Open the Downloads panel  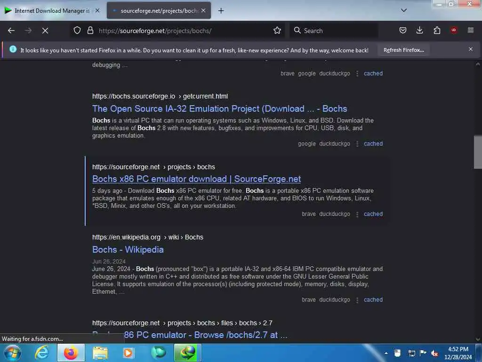click(419, 30)
